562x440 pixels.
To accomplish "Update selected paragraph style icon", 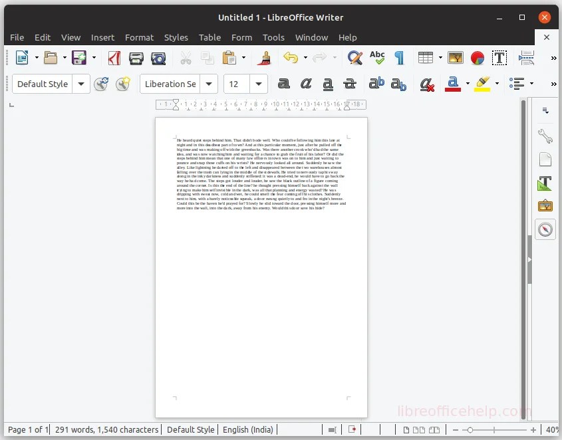I will [101, 84].
